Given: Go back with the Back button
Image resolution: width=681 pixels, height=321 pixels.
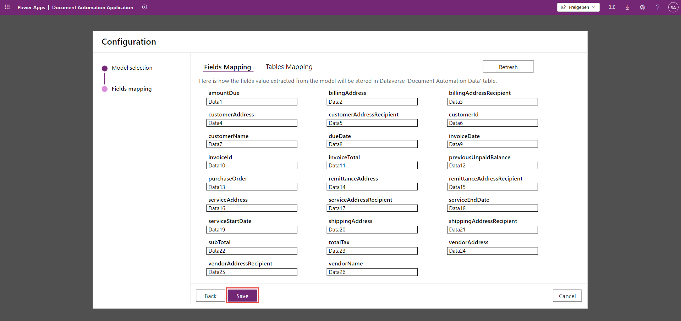Looking at the screenshot, I should pyautogui.click(x=210, y=296).
